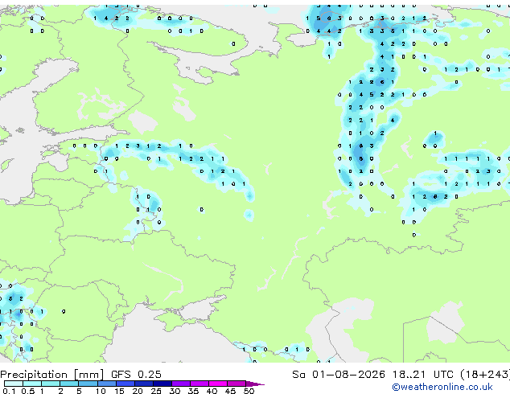The height and width of the screenshot is (394, 510).
Task: Click the '0.1' legend scale label
Action: click(x=9, y=391)
